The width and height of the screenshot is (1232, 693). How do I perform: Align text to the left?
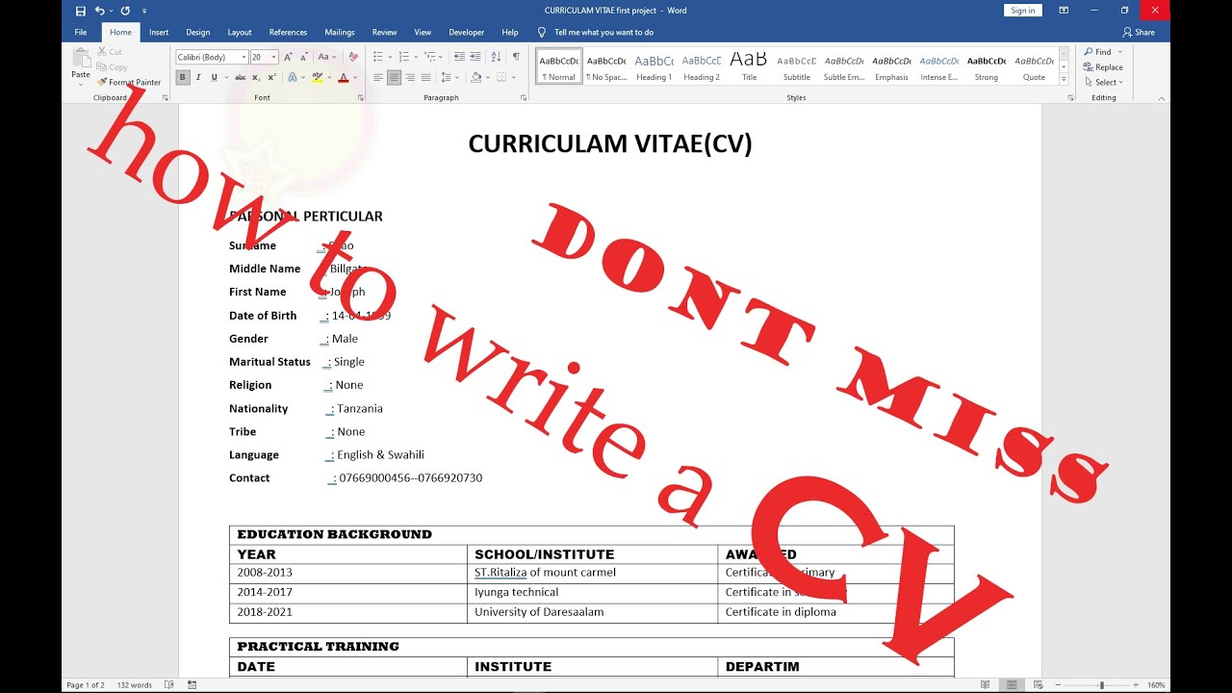[x=378, y=77]
